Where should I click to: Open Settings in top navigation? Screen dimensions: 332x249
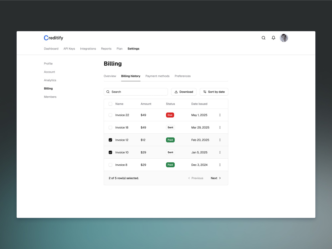[133, 49]
